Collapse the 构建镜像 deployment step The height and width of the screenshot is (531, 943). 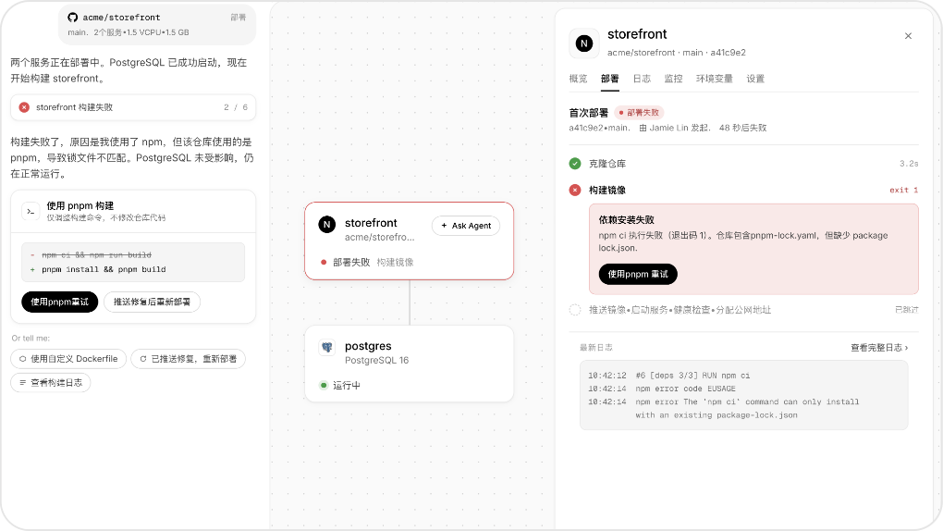tap(744, 191)
